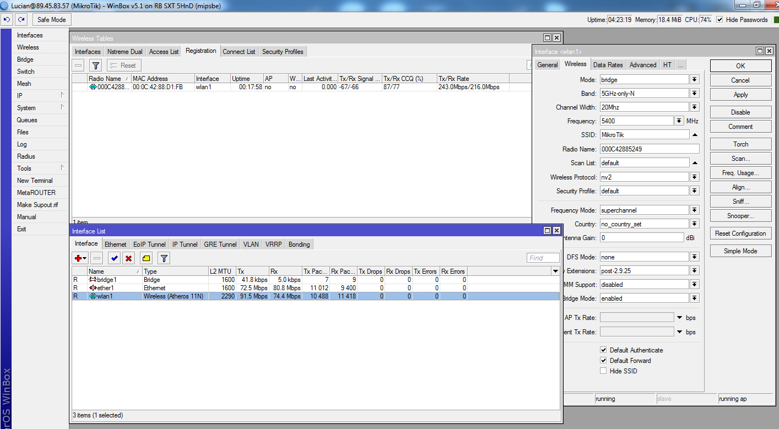Open the Frequency Mode dropdown showing superchannel
Image resolution: width=779 pixels, height=429 pixels.
[x=695, y=210]
